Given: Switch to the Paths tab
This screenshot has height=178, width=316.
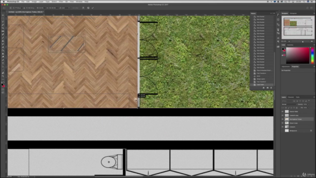Looking at the screenshot, I should coord(298,97).
